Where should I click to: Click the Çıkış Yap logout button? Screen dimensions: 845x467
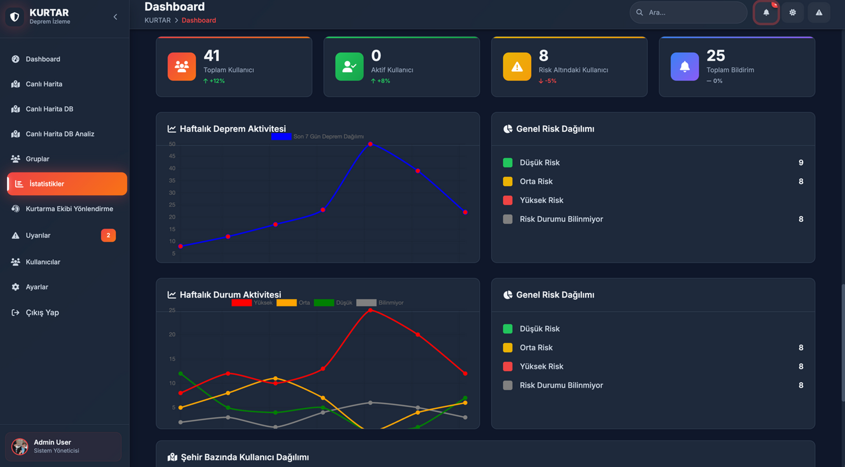tap(42, 312)
